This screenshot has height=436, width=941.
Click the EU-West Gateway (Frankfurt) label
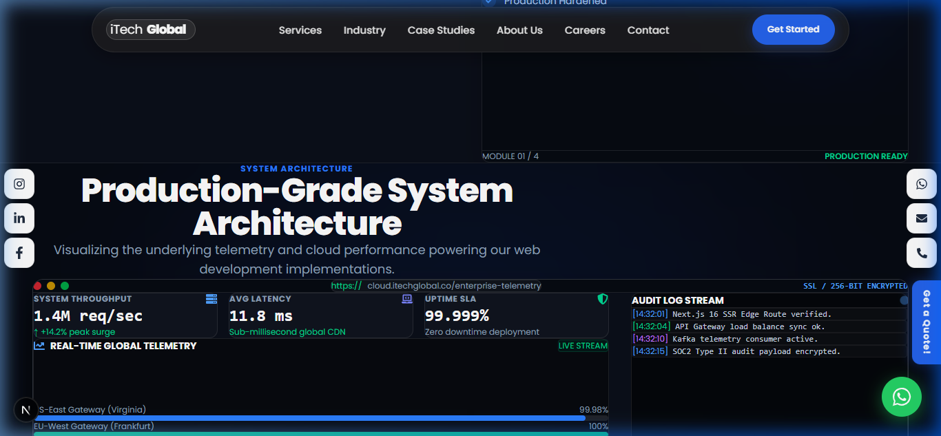94,426
